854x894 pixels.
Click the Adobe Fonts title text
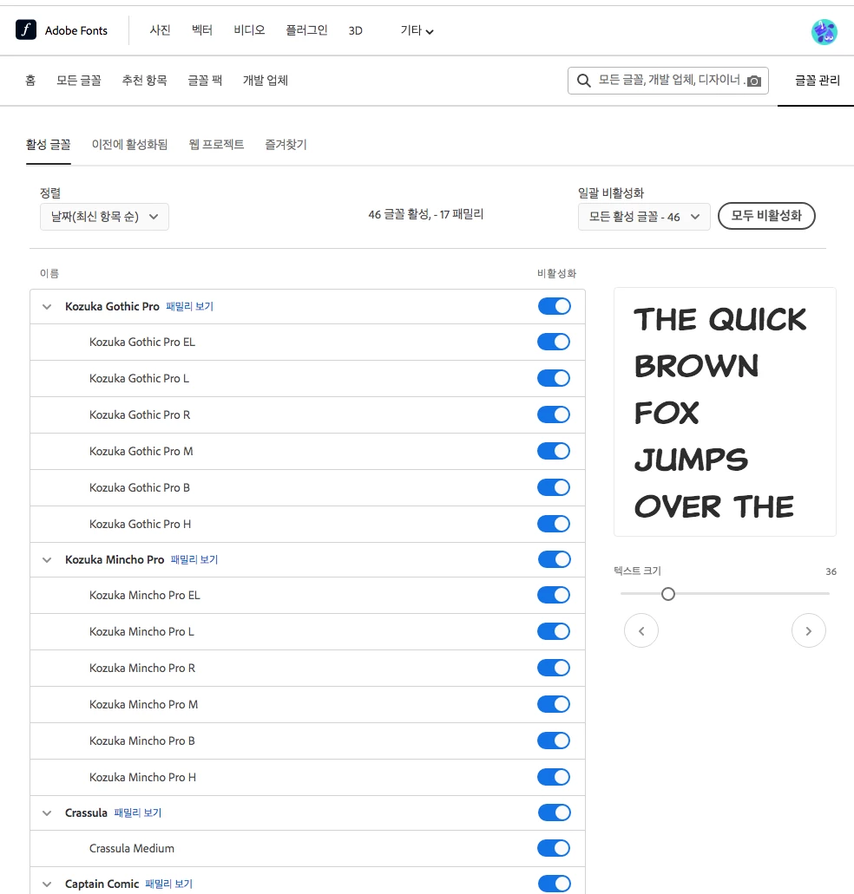click(x=76, y=31)
